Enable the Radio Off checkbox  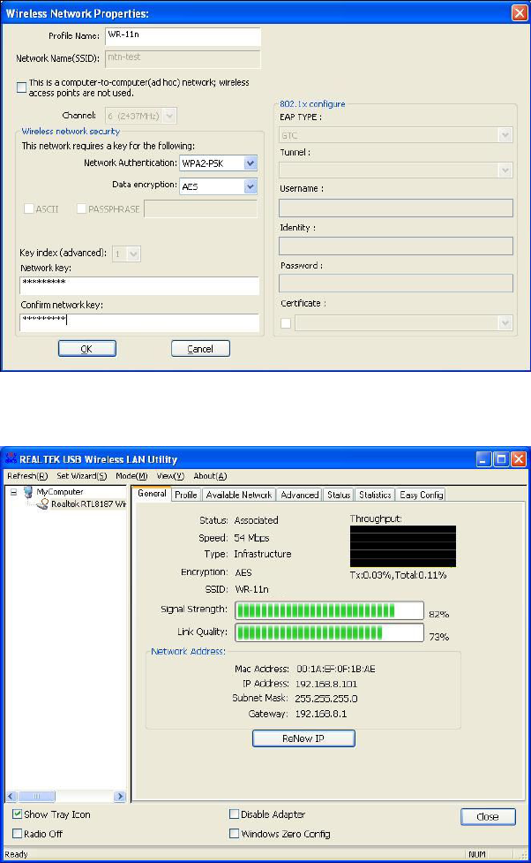click(x=17, y=833)
